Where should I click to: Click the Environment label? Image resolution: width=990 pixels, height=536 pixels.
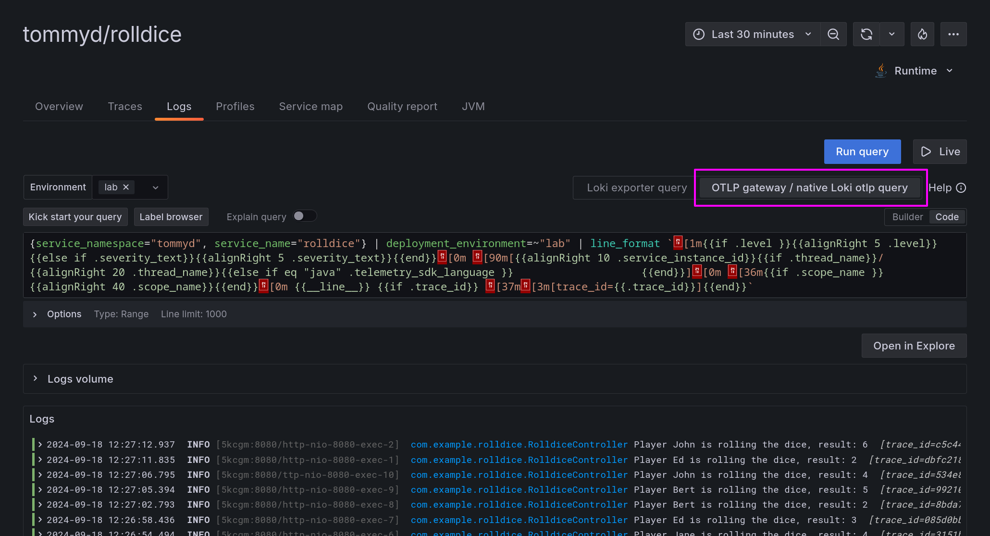(58, 187)
